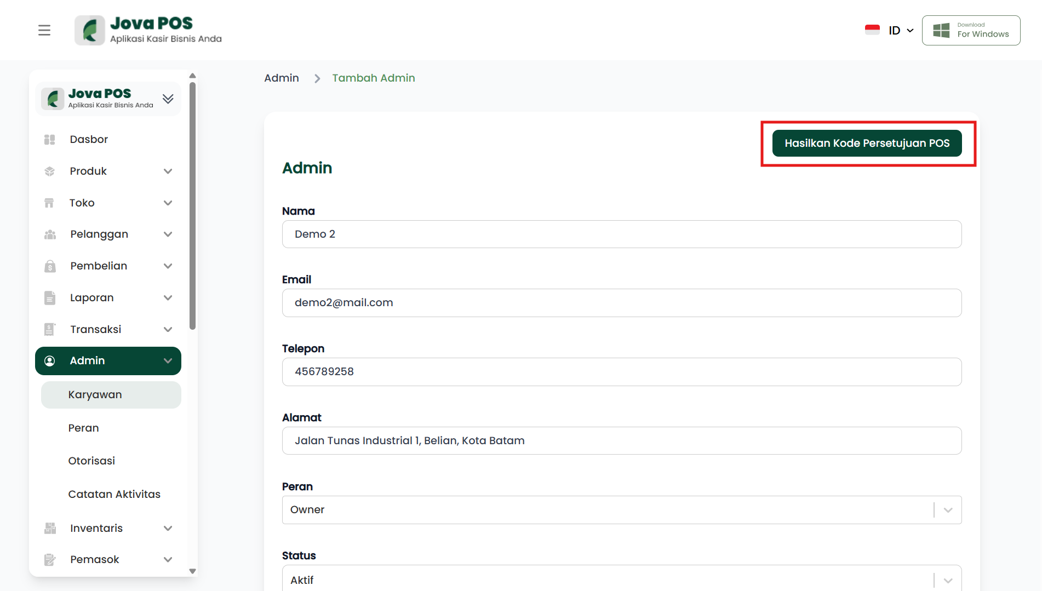1042x591 pixels.
Task: Click the Laporan document icon
Action: click(50, 298)
